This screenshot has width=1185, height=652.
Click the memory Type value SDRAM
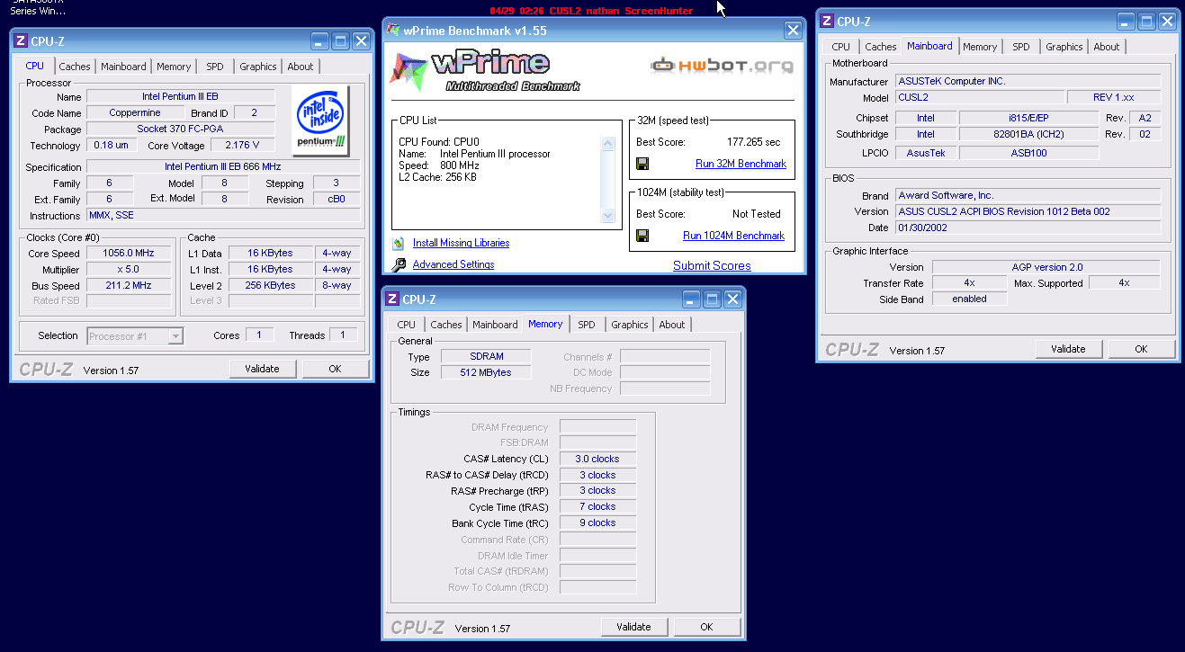[486, 356]
